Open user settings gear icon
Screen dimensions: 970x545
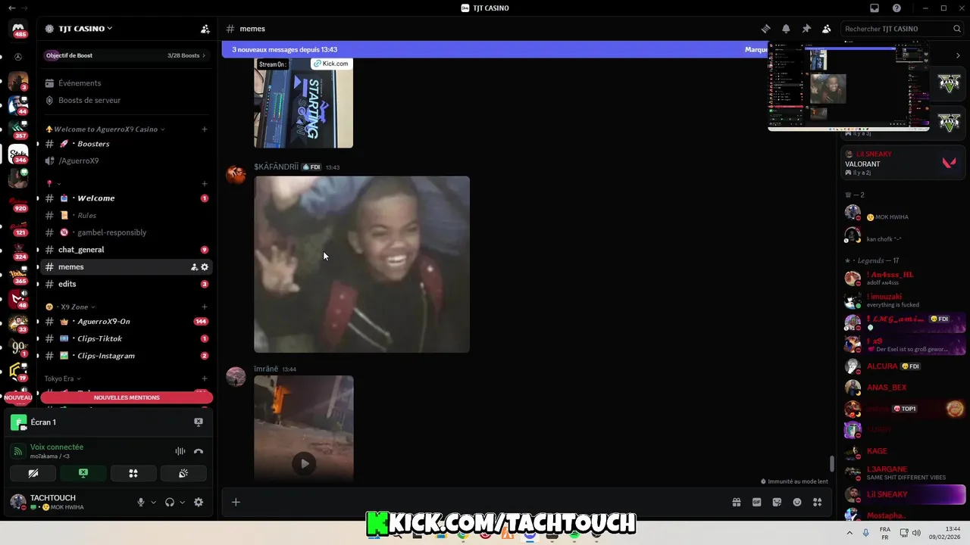pyautogui.click(x=199, y=502)
